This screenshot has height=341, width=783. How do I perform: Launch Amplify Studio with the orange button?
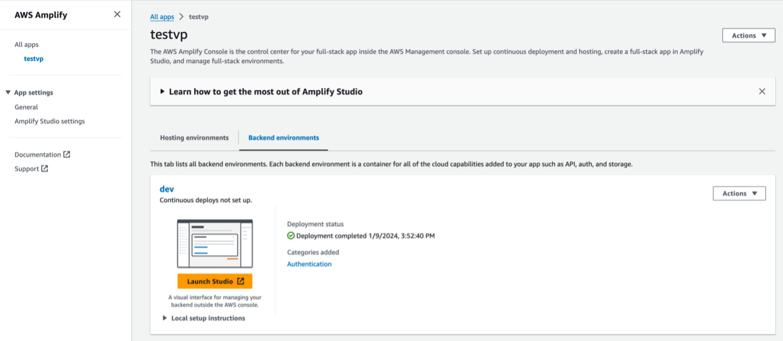(215, 281)
